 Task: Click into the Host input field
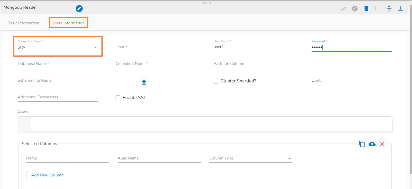pyautogui.click(x=156, y=47)
